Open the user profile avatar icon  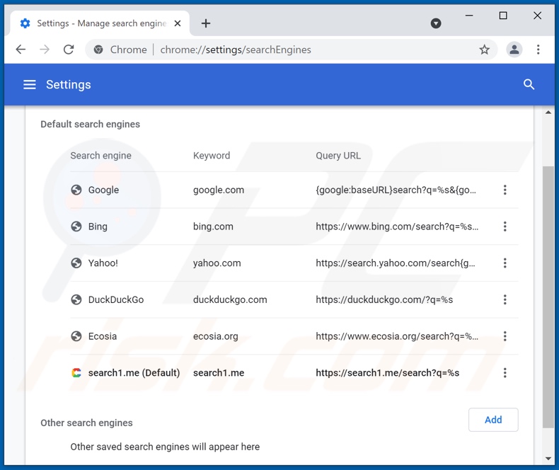(x=514, y=50)
